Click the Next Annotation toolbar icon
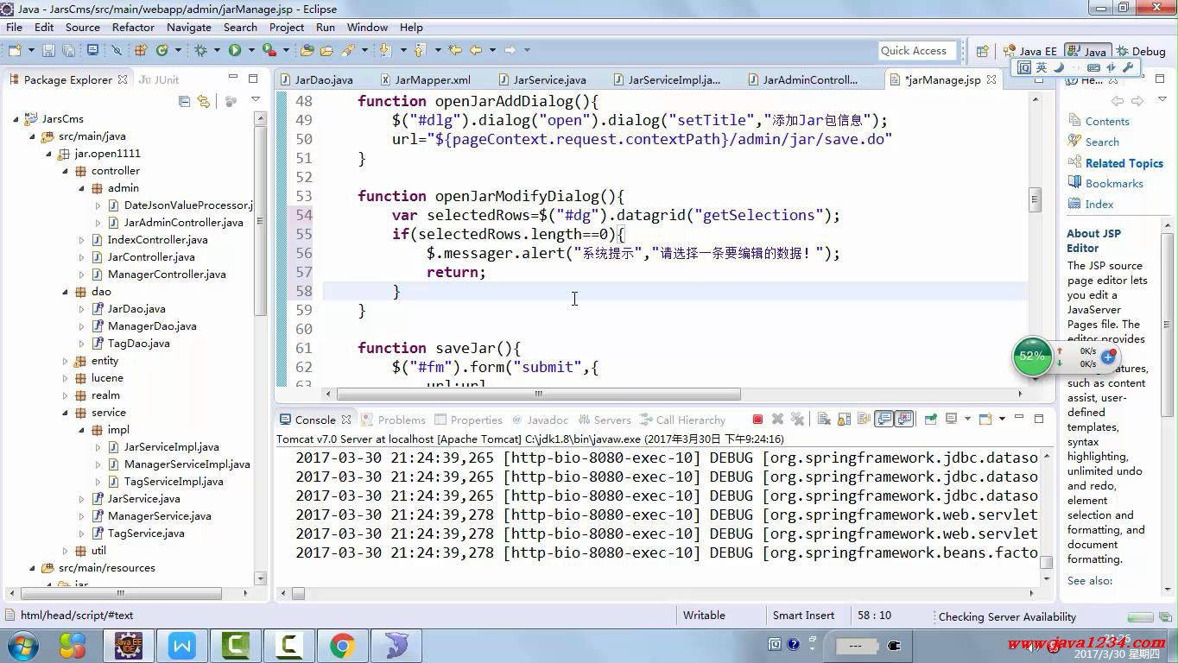This screenshot has width=1178, height=663. click(384, 50)
